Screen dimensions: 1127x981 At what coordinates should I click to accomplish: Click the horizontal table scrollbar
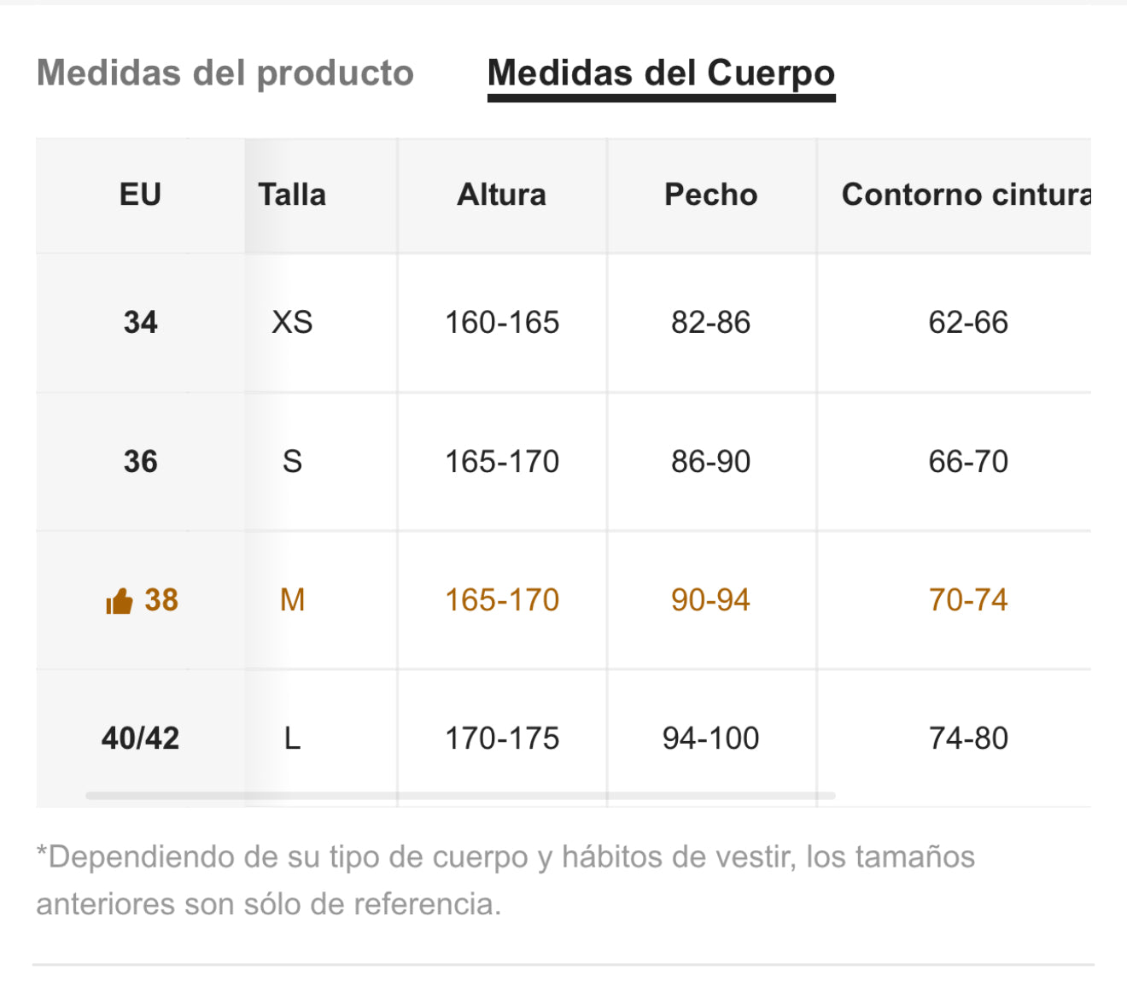pyautogui.click(x=460, y=796)
